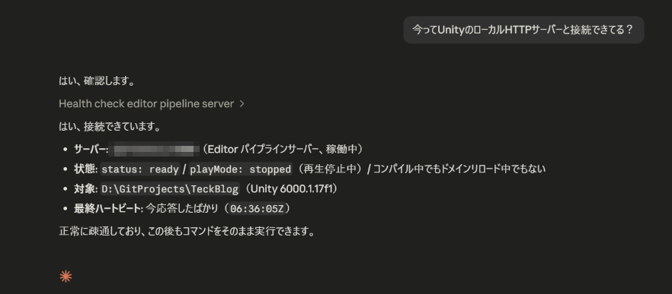The height and width of the screenshot is (294, 672).
Task: Click the bold 状態 label
Action: click(x=85, y=169)
